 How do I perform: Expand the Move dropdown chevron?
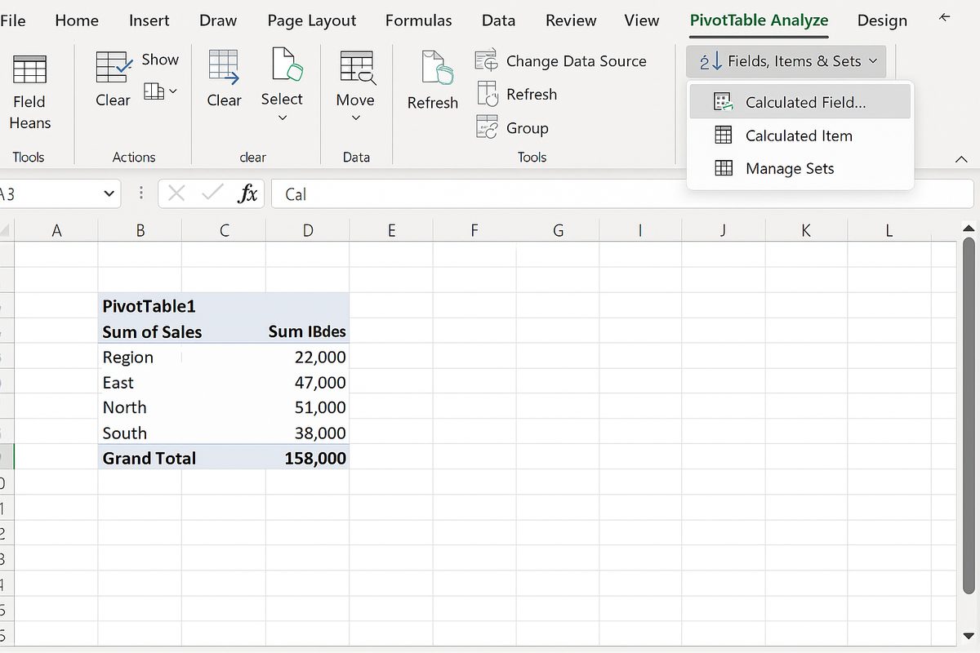point(356,118)
